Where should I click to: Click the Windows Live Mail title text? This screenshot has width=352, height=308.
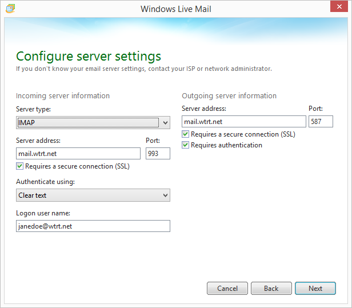click(x=176, y=9)
